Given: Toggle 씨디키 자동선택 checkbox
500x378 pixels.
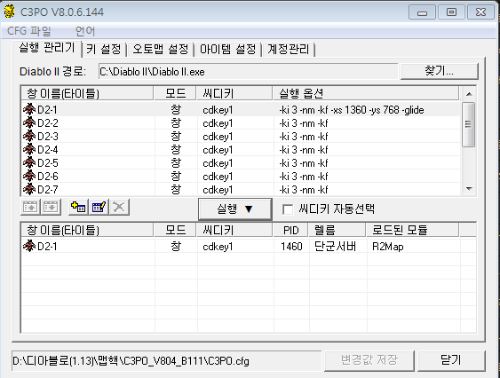Looking at the screenshot, I should coord(288,209).
